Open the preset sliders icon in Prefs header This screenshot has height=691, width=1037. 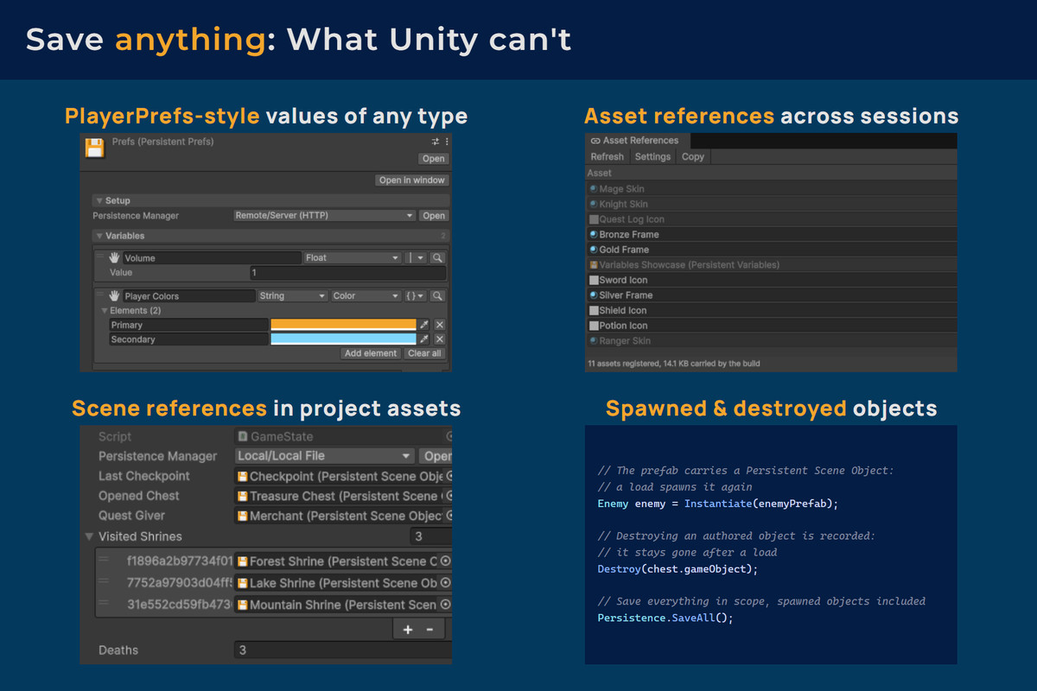click(436, 142)
